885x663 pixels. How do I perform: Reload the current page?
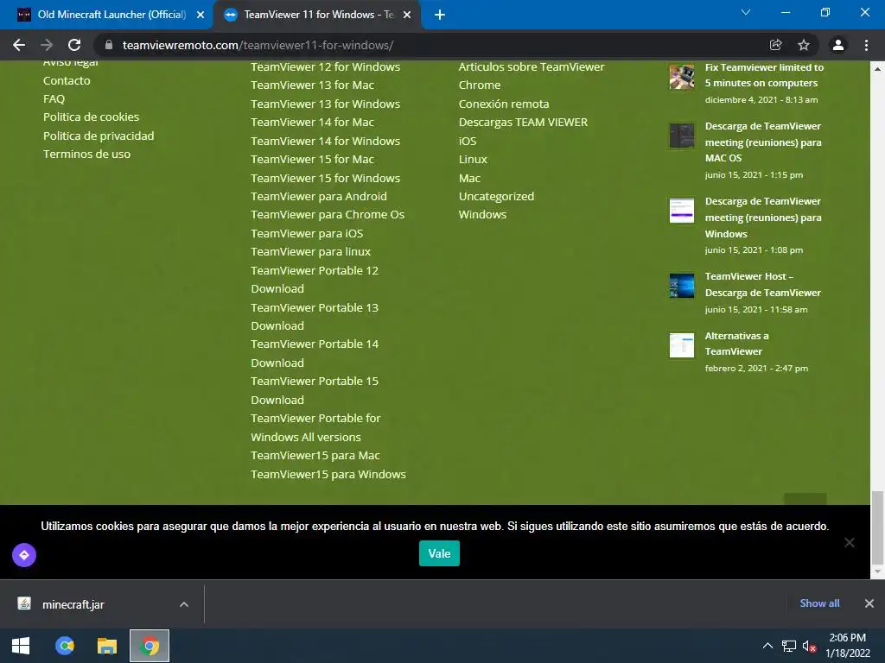point(74,45)
